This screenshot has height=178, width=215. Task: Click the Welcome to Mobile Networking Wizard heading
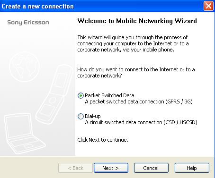pyautogui.click(x=137, y=21)
